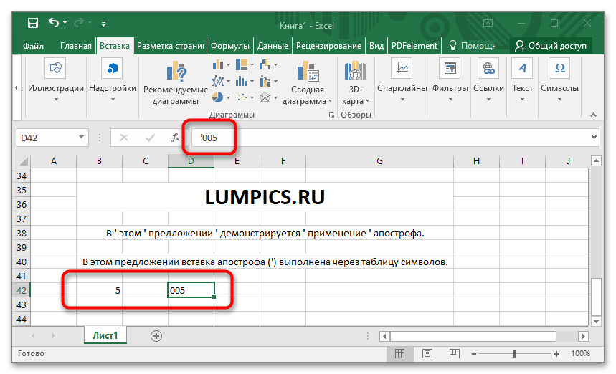Add a new sheet with plus icon
The width and height of the screenshot is (616, 374).
tap(156, 335)
